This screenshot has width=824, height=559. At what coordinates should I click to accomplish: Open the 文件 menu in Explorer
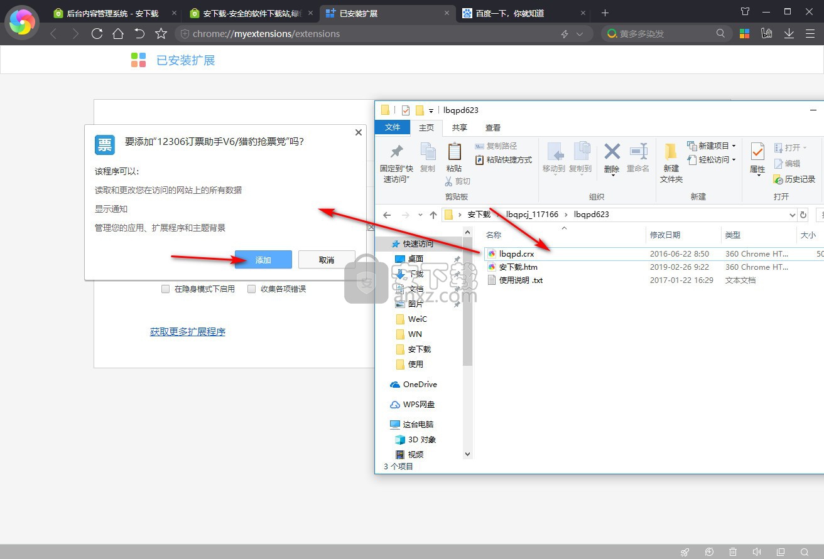(393, 127)
